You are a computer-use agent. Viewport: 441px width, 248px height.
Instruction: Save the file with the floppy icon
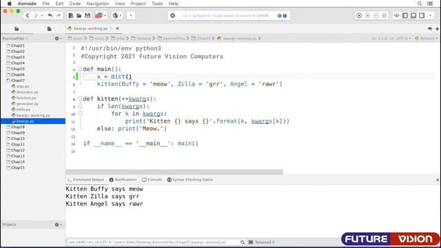click(x=88, y=15)
